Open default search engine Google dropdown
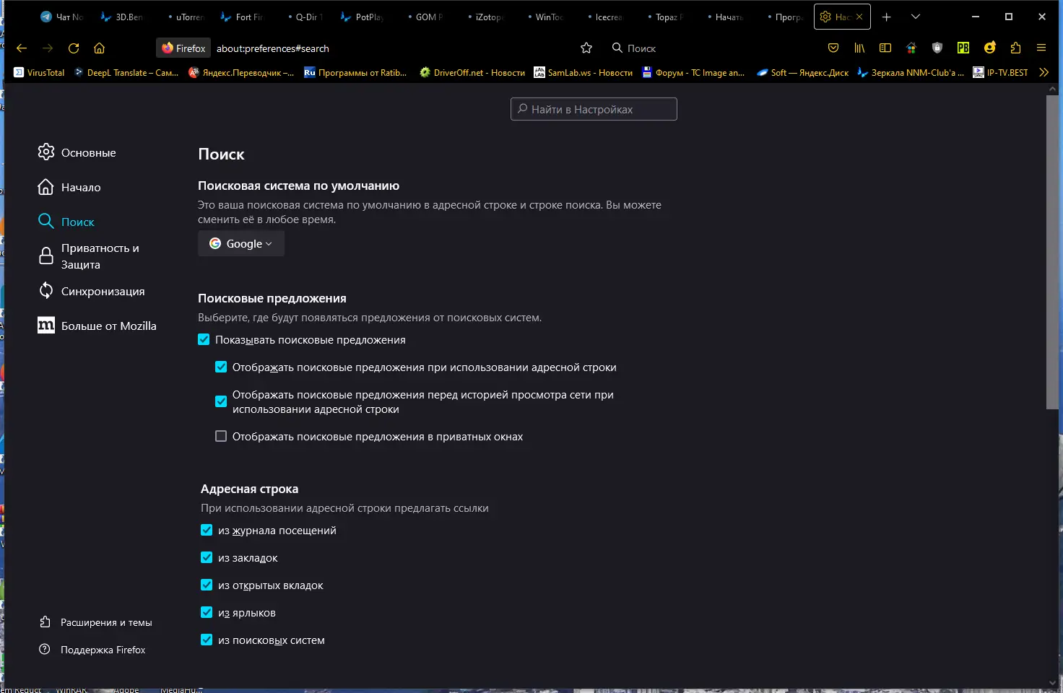The image size is (1063, 693). click(x=241, y=243)
